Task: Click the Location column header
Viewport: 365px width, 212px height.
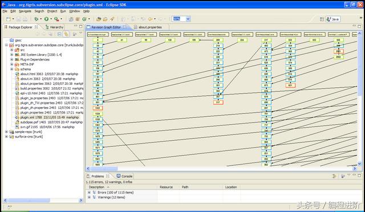Action: point(231,187)
